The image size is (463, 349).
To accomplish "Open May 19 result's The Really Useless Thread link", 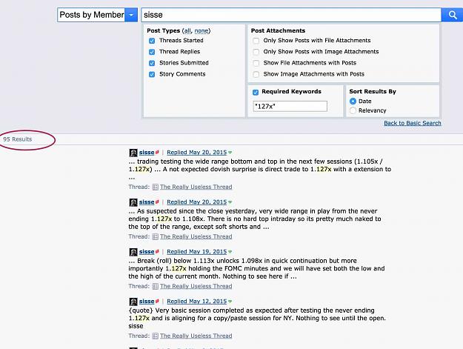I will tap(196, 286).
